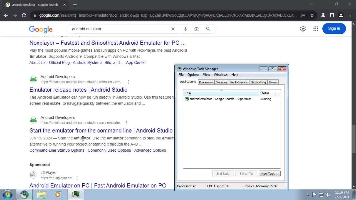Click the browser forward arrow

click(x=15, y=16)
